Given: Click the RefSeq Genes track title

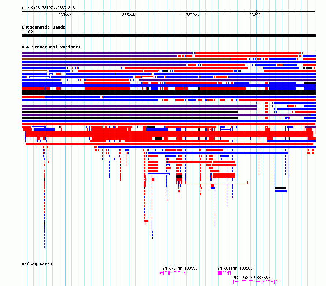Looking at the screenshot, I should click(x=37, y=264).
